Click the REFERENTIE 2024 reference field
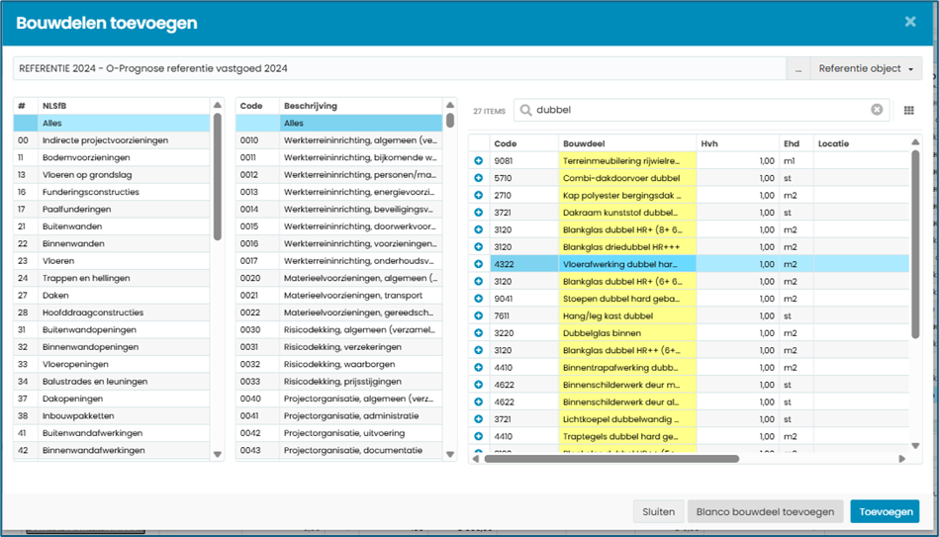 [x=400, y=68]
